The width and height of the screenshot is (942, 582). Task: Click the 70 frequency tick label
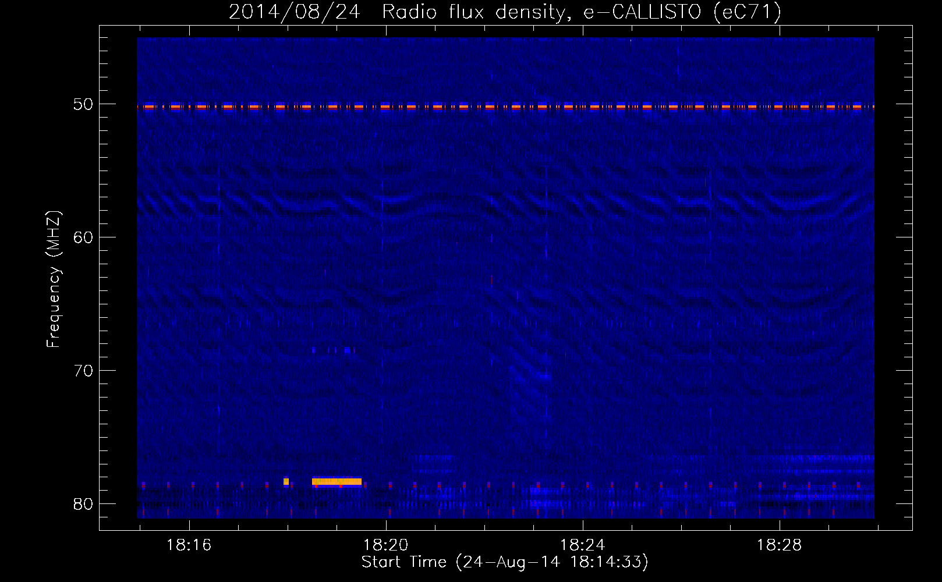click(83, 371)
